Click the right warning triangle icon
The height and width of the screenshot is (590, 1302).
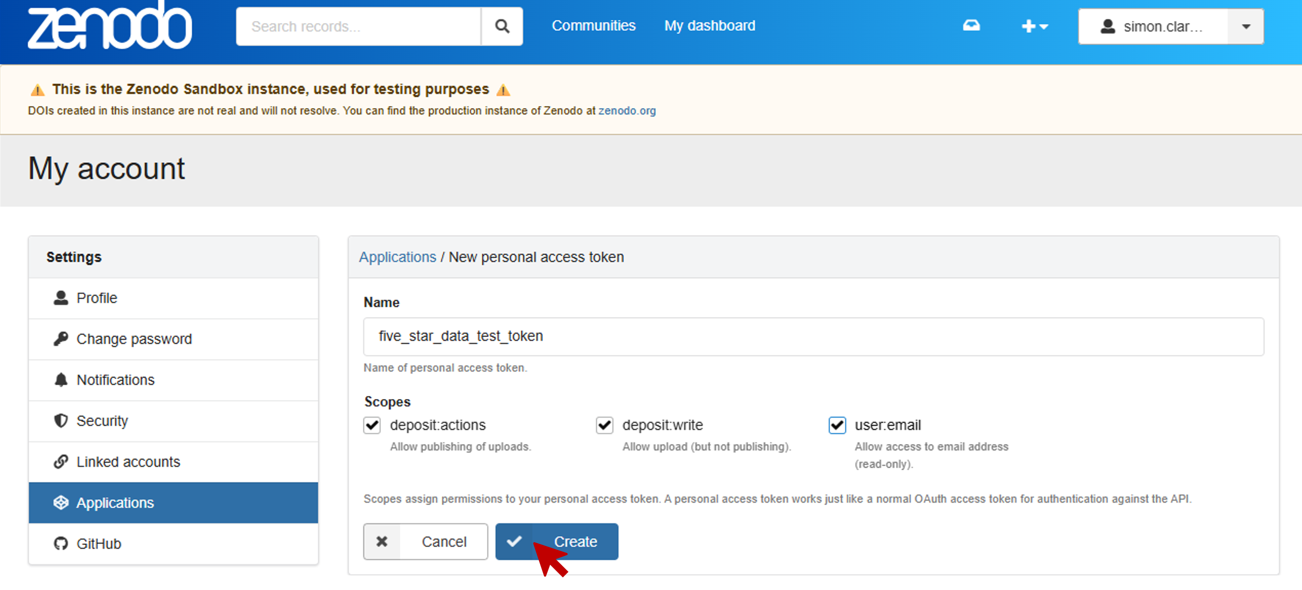503,90
